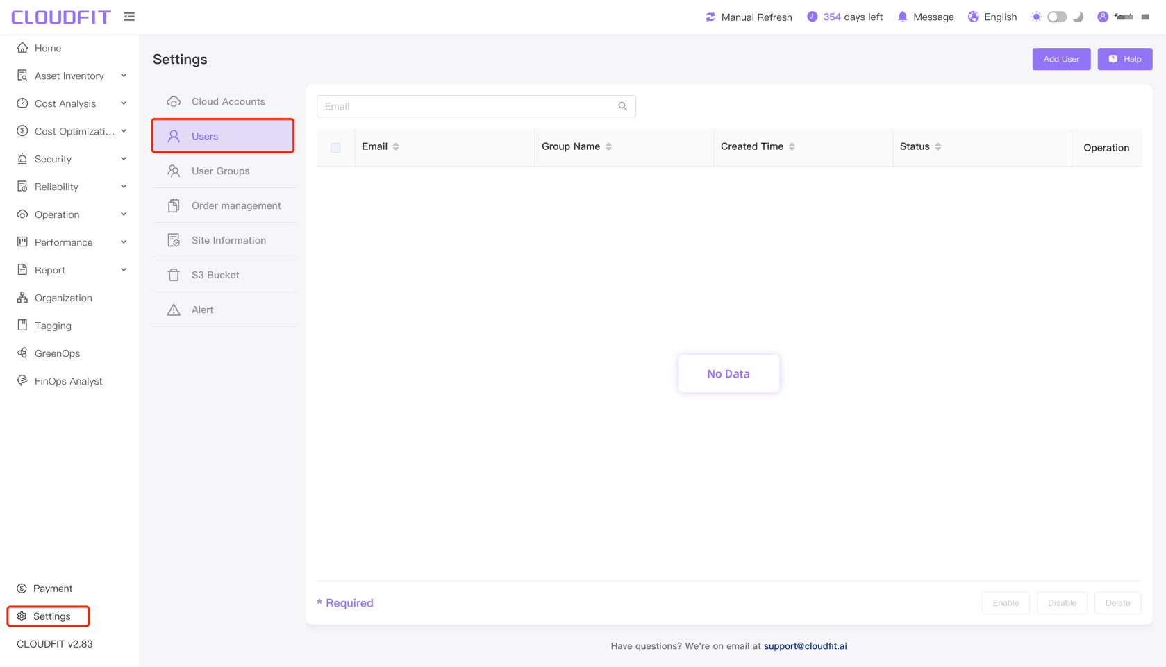
Task: Click the Message label in top bar
Action: [933, 17]
